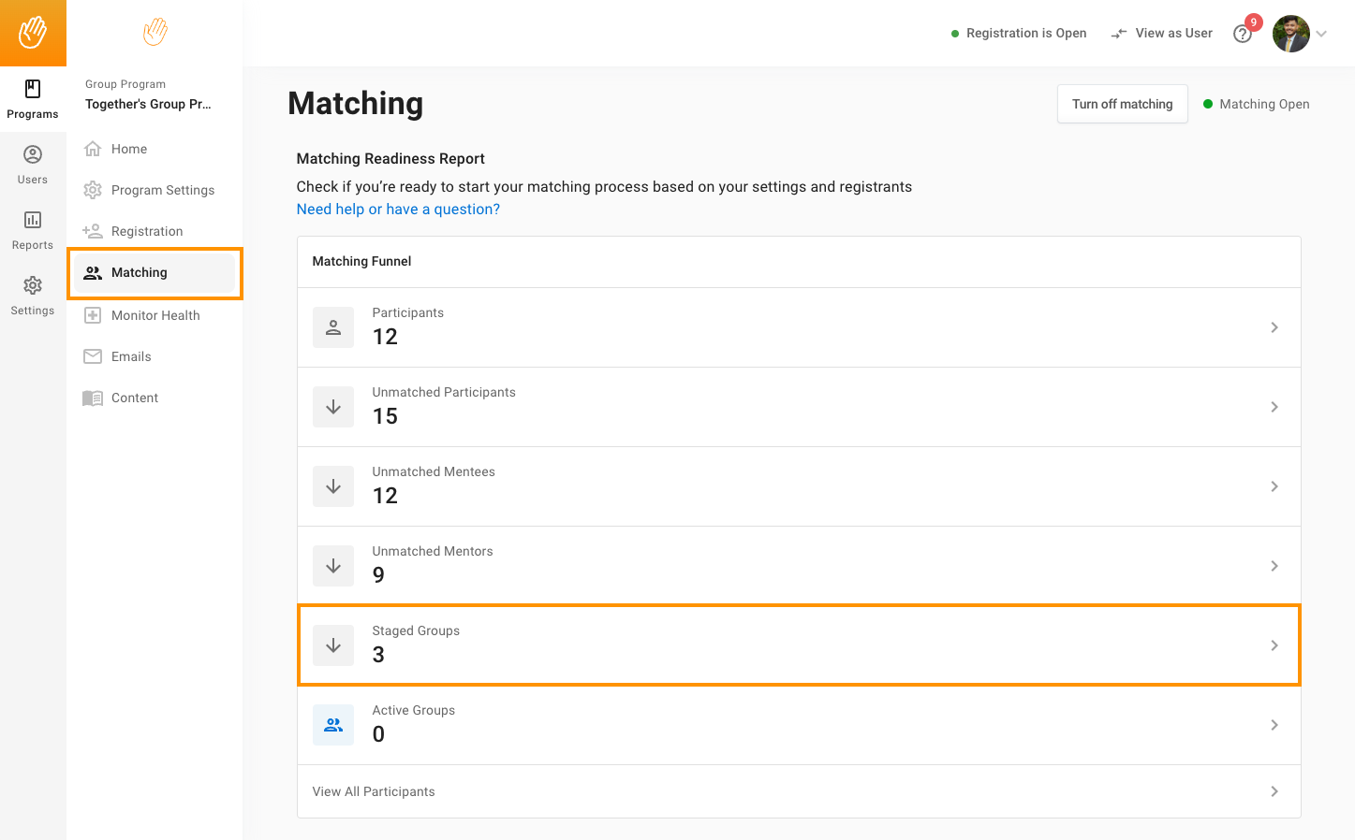Click the Active Groups people icon
The height and width of the screenshot is (840, 1355).
pyautogui.click(x=333, y=725)
